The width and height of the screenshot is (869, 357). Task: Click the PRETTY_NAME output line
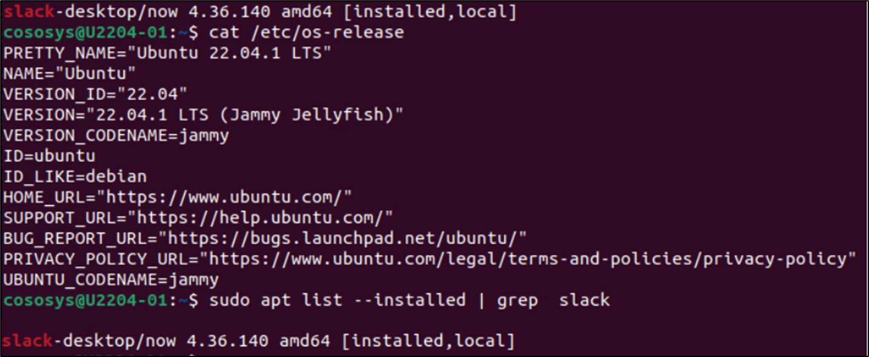pyautogui.click(x=167, y=53)
